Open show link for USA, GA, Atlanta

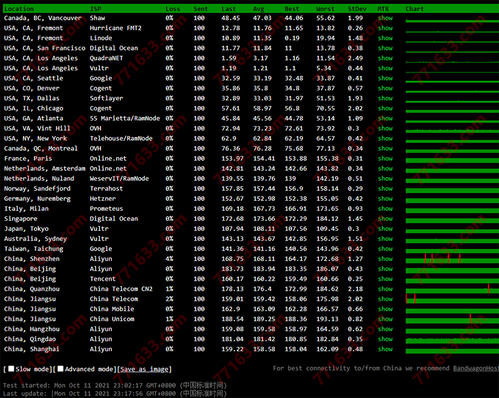click(x=385, y=119)
